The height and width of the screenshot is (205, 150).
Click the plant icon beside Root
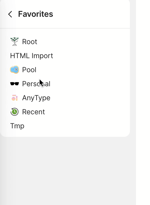point(15,42)
